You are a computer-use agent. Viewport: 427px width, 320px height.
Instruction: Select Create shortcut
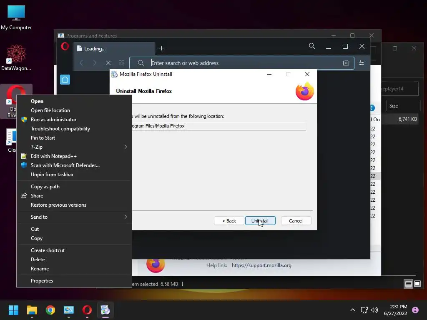coord(74,250)
